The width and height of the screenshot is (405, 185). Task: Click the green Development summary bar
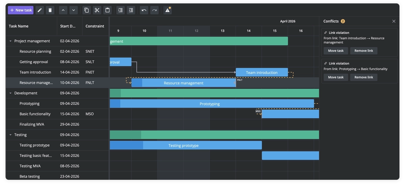click(x=214, y=93)
